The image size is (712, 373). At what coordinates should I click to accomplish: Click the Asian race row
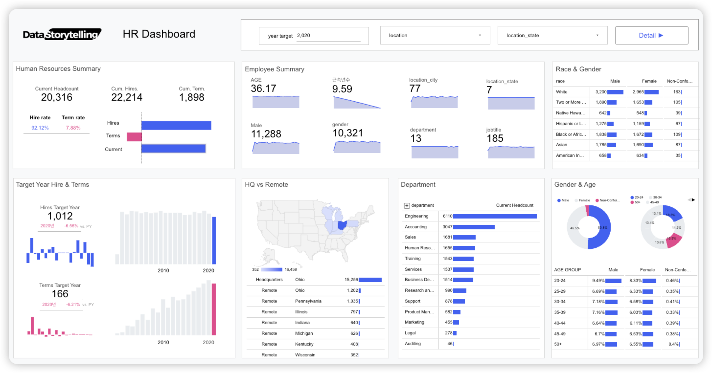[x=626, y=145]
